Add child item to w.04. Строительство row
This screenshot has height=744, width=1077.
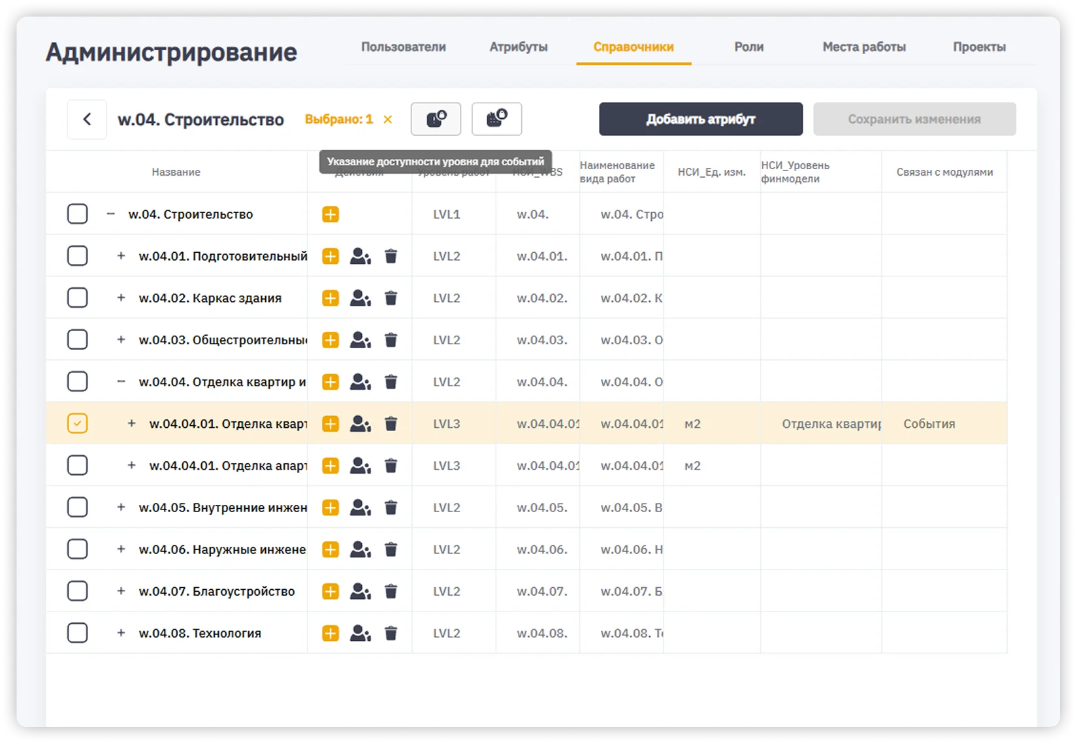[x=330, y=214]
